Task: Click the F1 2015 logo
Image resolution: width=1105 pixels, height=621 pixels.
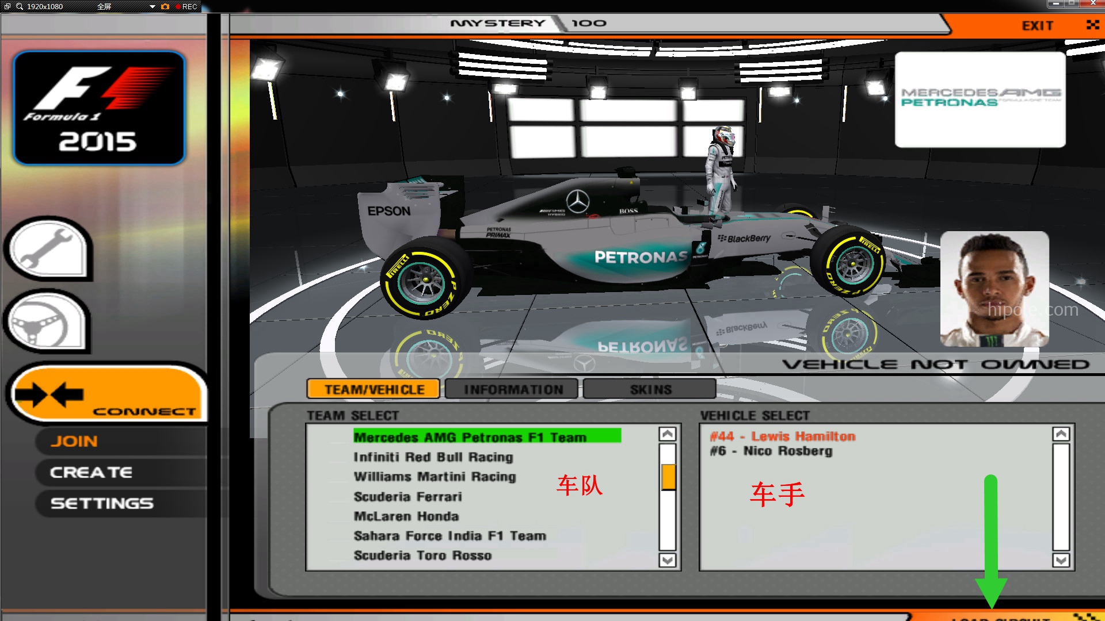Action: click(x=99, y=108)
